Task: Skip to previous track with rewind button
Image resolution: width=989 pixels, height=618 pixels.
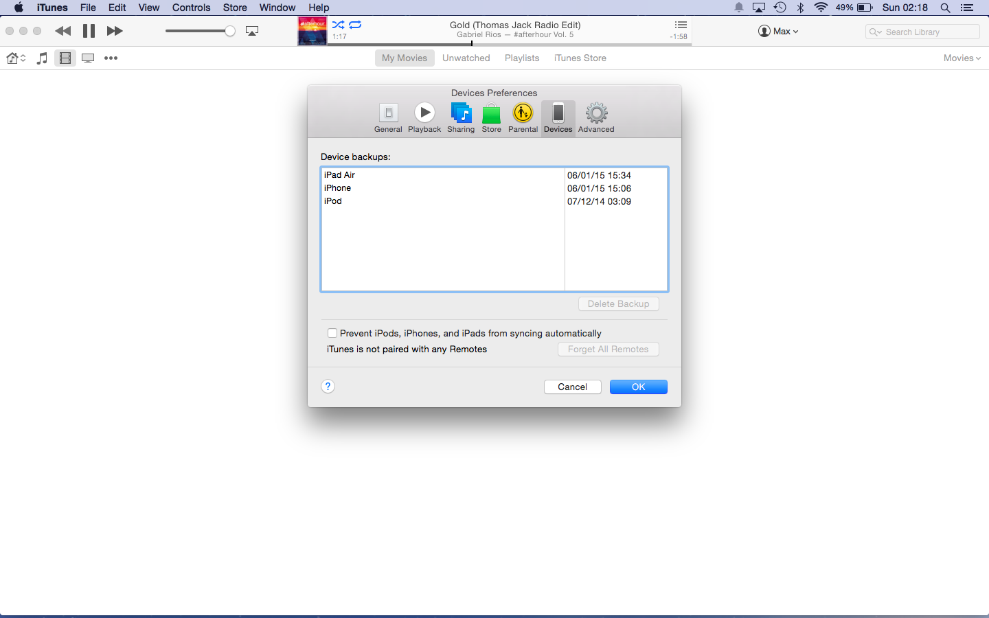Action: [x=63, y=31]
